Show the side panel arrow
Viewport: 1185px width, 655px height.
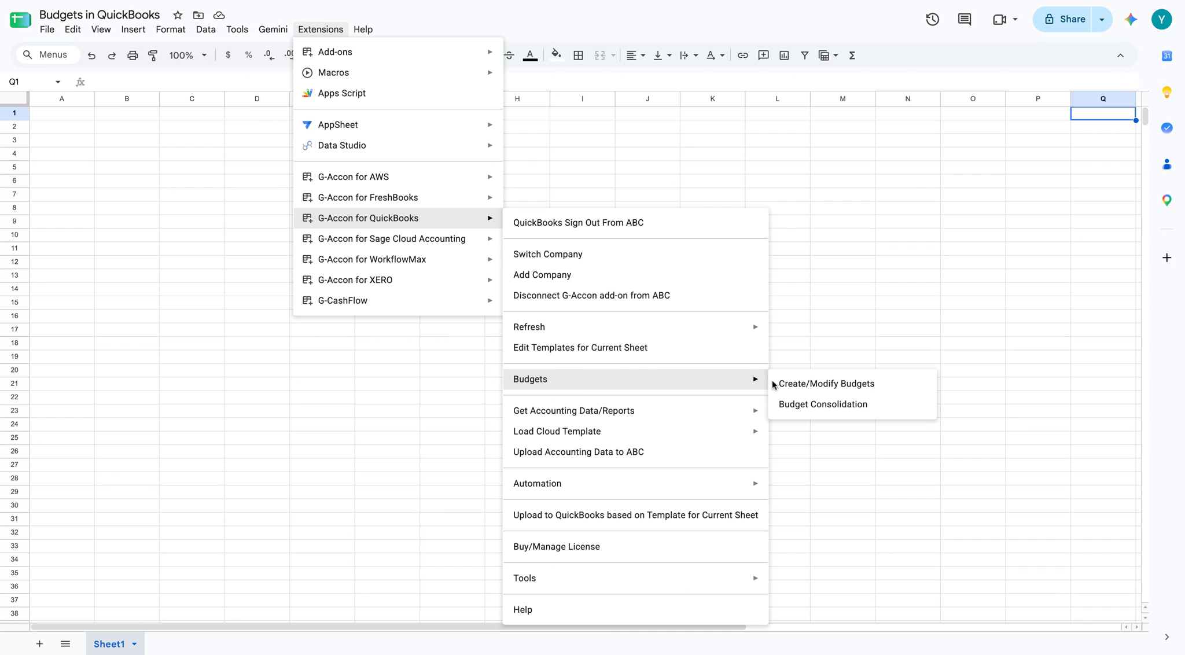click(1166, 637)
